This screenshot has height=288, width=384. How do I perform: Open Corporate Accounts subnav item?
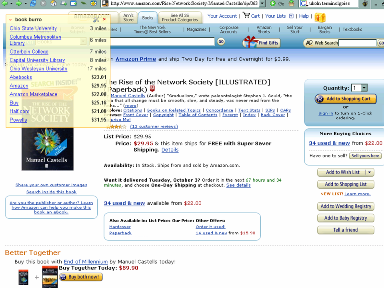229,29
